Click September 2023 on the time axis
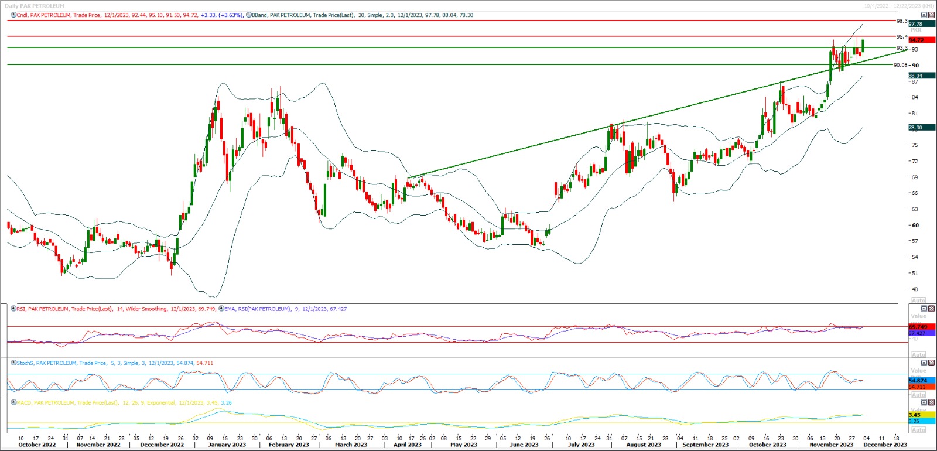The height and width of the screenshot is (451, 937). click(x=706, y=445)
